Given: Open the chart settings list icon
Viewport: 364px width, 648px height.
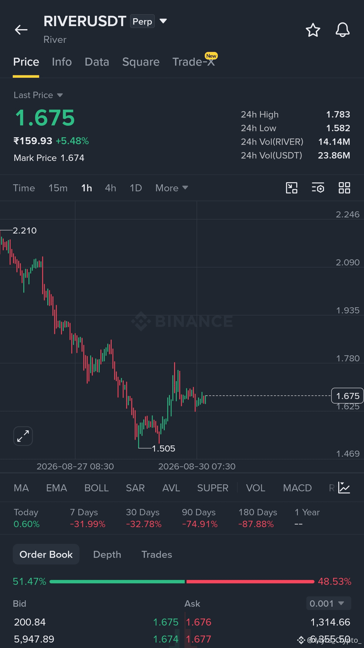Looking at the screenshot, I should pos(318,188).
